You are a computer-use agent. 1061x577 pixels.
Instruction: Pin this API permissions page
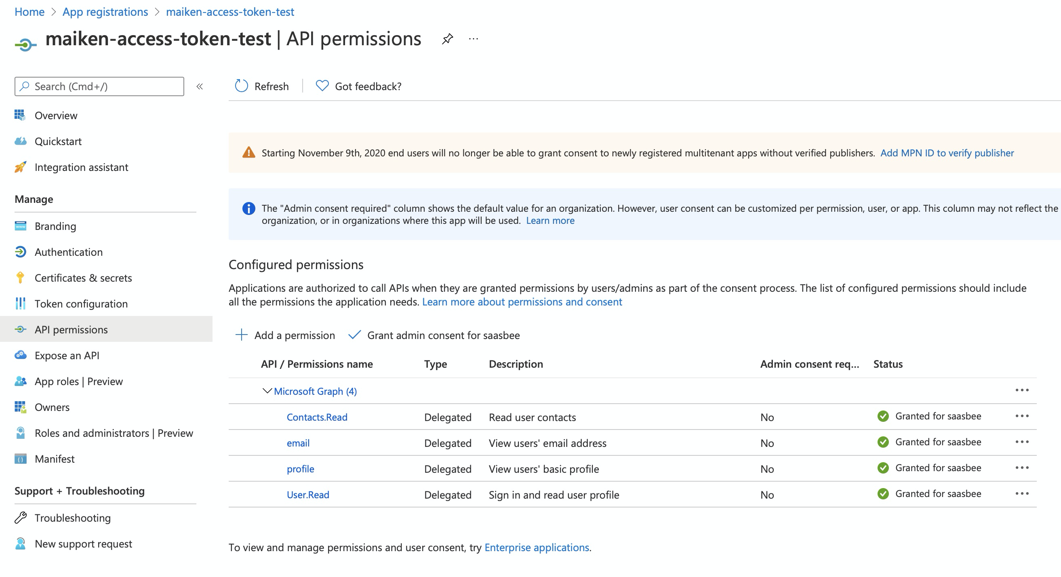tap(447, 39)
